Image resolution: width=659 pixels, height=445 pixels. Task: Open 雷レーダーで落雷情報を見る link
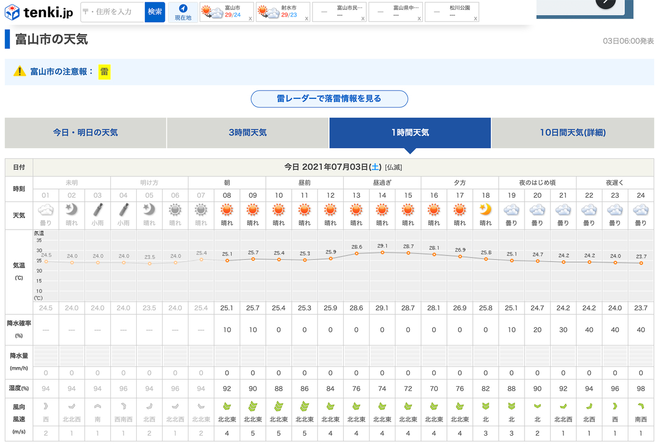click(x=329, y=99)
